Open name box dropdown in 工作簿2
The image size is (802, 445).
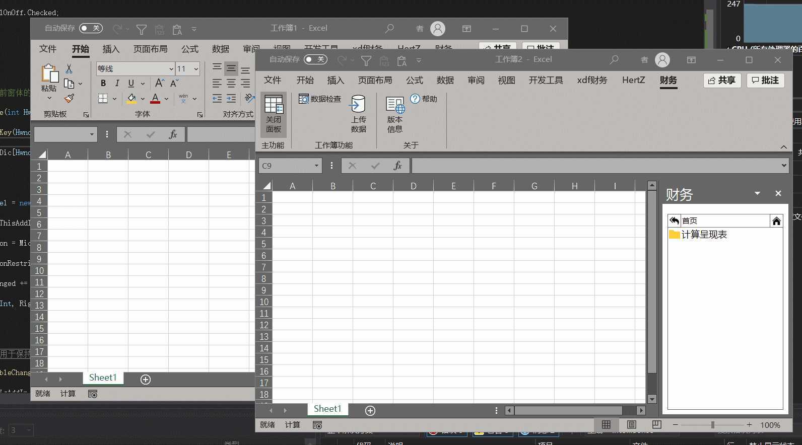(316, 166)
